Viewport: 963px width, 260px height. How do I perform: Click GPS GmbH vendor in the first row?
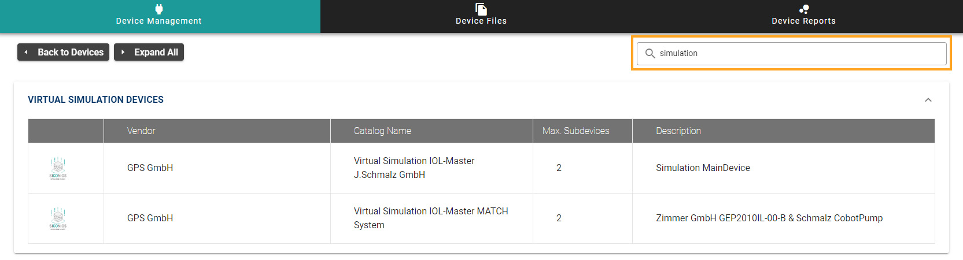tap(150, 168)
